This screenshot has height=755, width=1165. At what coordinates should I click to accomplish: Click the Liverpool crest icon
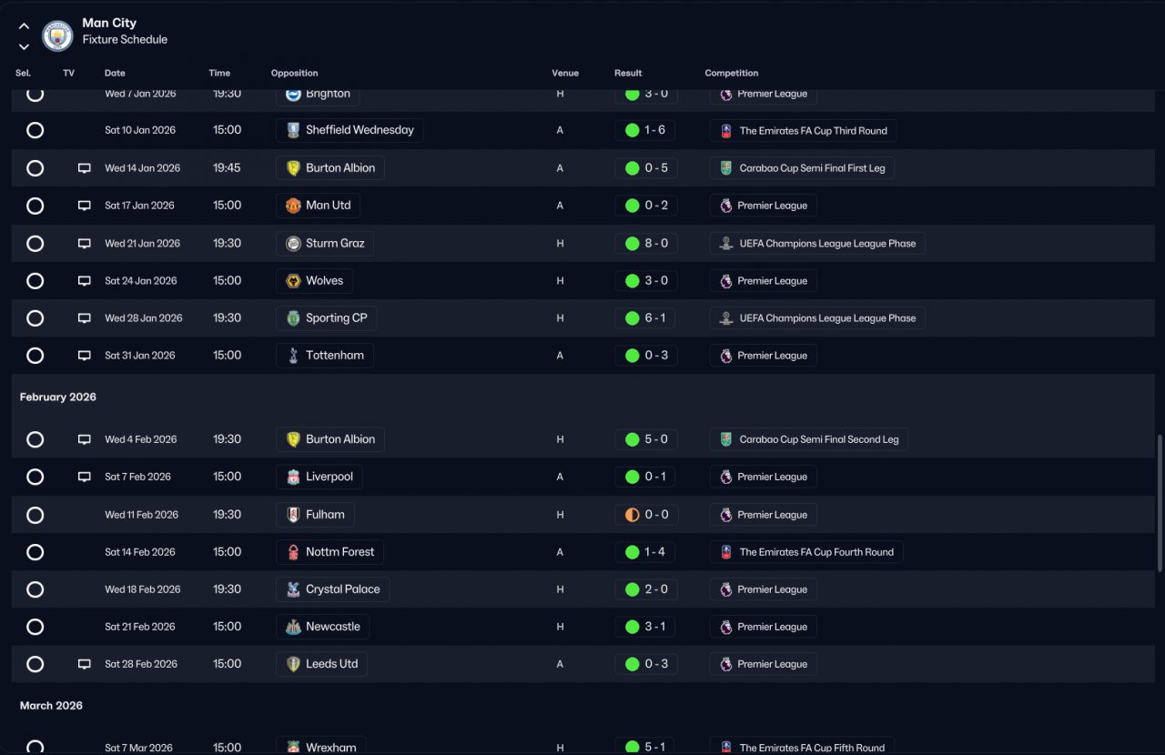293,477
